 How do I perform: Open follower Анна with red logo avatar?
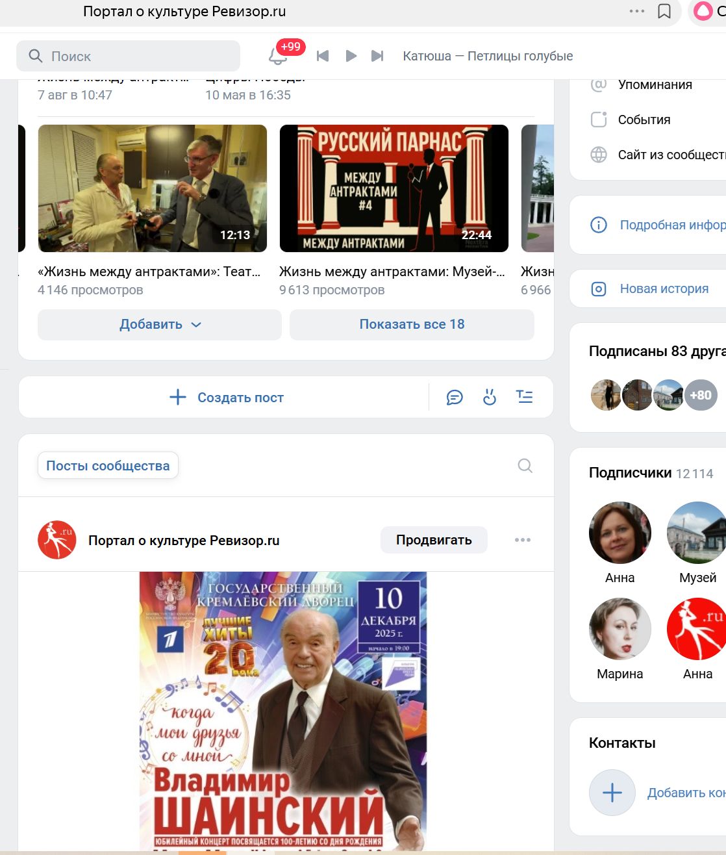[x=697, y=629]
